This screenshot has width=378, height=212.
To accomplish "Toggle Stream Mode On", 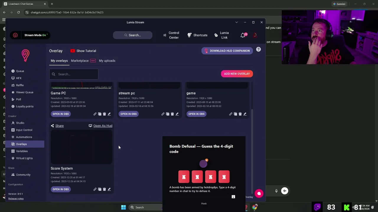I will [30, 35].
